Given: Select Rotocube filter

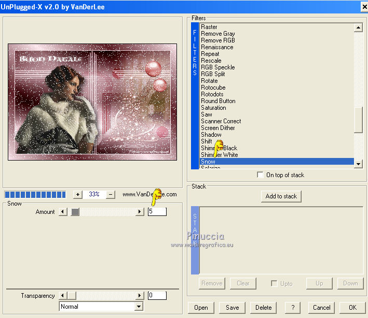Looking at the screenshot, I should pos(277,88).
